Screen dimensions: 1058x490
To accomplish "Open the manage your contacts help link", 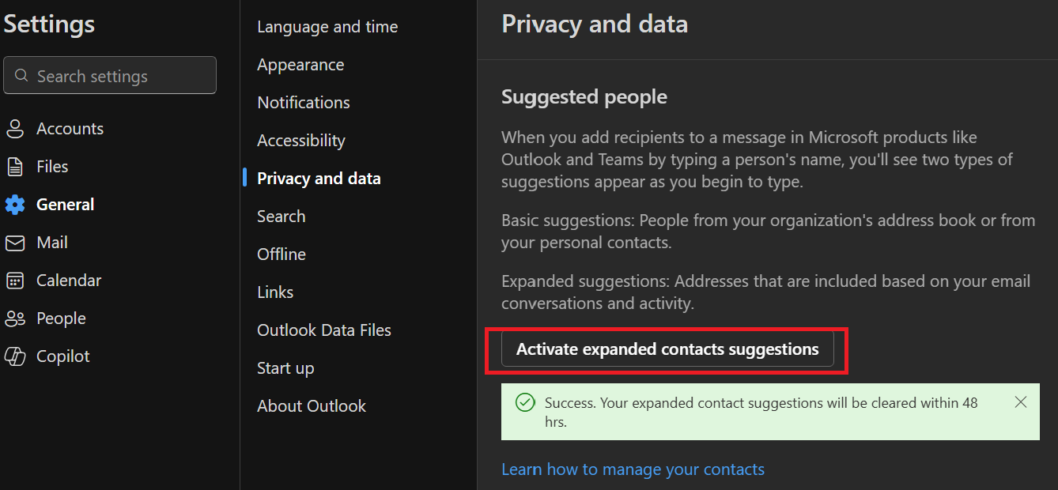I will click(633, 469).
